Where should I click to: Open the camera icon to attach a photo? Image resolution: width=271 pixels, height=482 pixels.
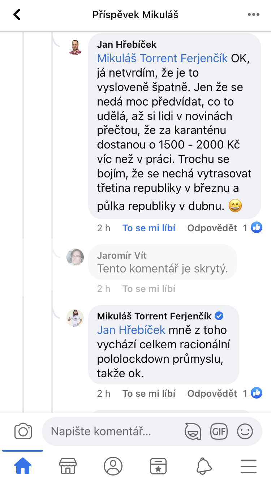pyautogui.click(x=23, y=431)
